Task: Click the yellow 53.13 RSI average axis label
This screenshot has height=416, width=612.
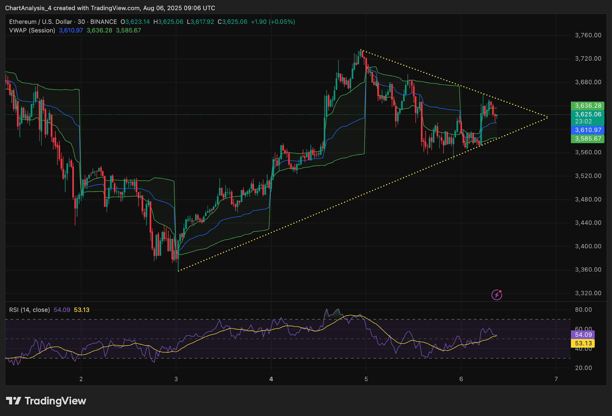Action: (x=583, y=343)
